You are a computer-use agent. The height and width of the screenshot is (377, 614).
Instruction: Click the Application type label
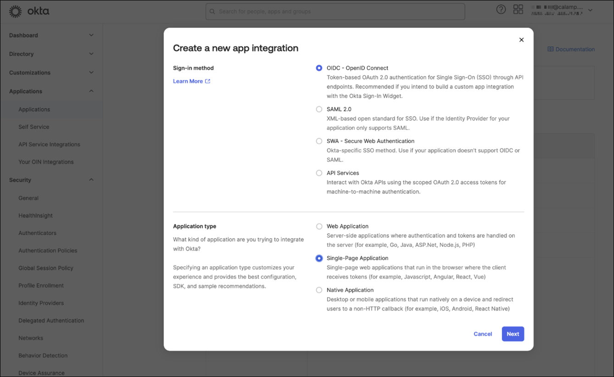coord(195,226)
